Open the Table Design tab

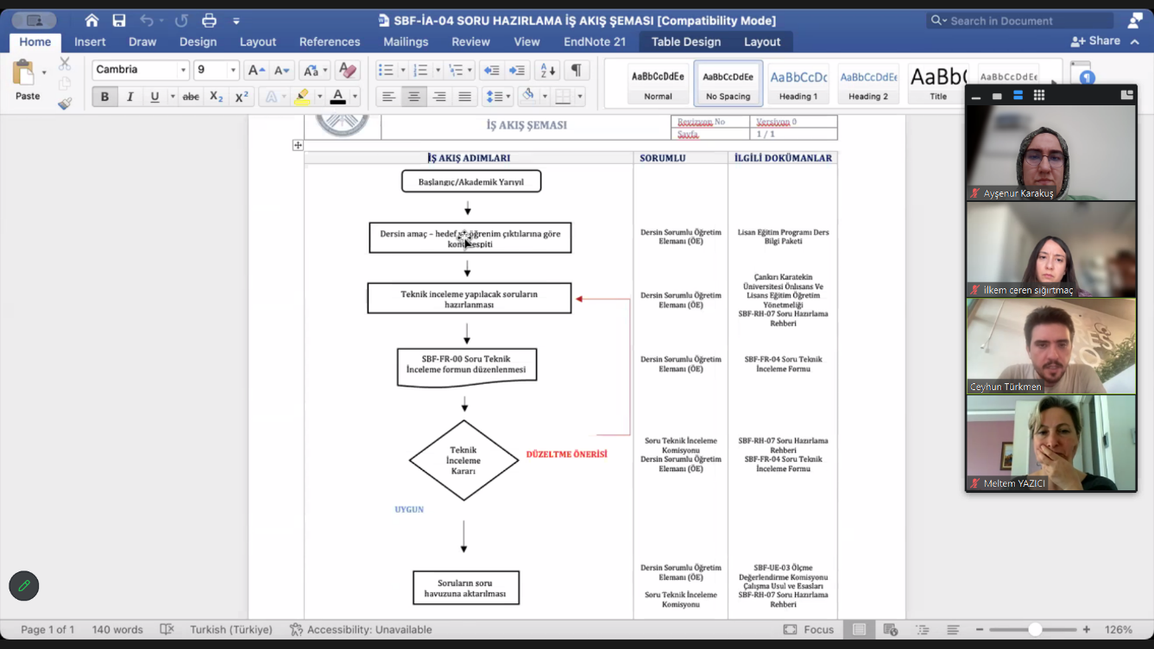click(685, 41)
